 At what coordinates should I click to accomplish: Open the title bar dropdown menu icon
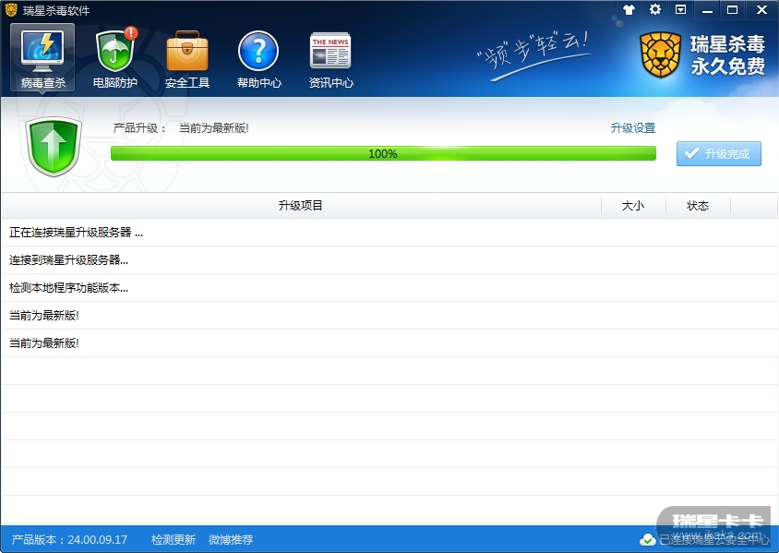click(x=680, y=9)
